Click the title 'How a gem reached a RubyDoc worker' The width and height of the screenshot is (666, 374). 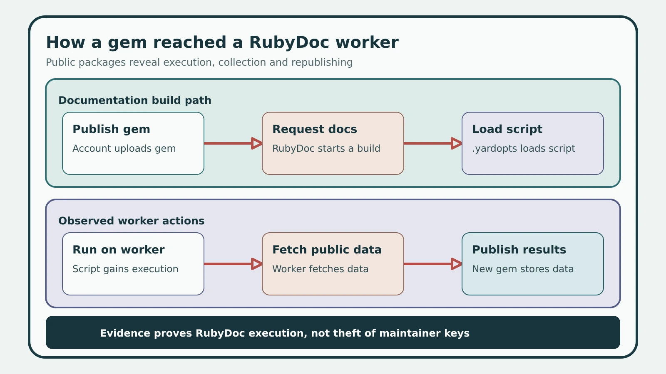(222, 42)
